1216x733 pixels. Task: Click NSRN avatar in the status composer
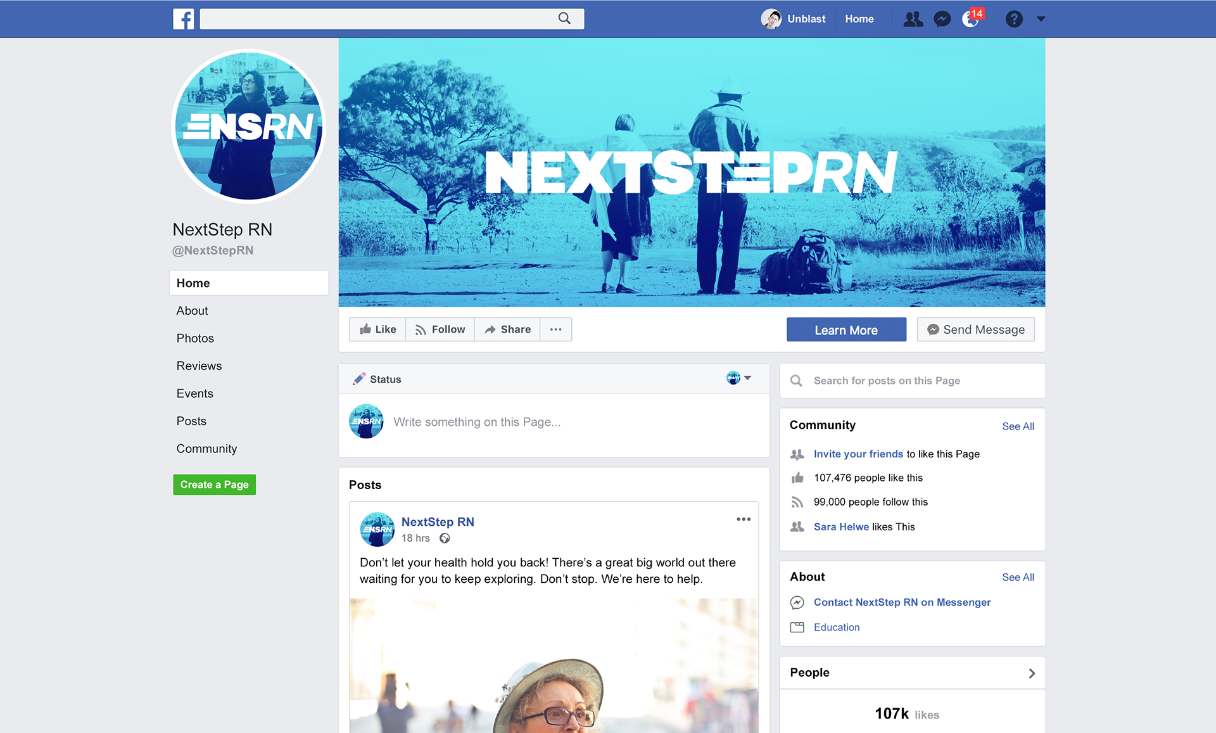[366, 421]
